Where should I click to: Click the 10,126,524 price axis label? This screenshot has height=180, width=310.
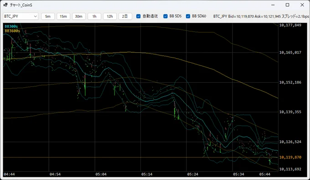pyautogui.click(x=290, y=142)
